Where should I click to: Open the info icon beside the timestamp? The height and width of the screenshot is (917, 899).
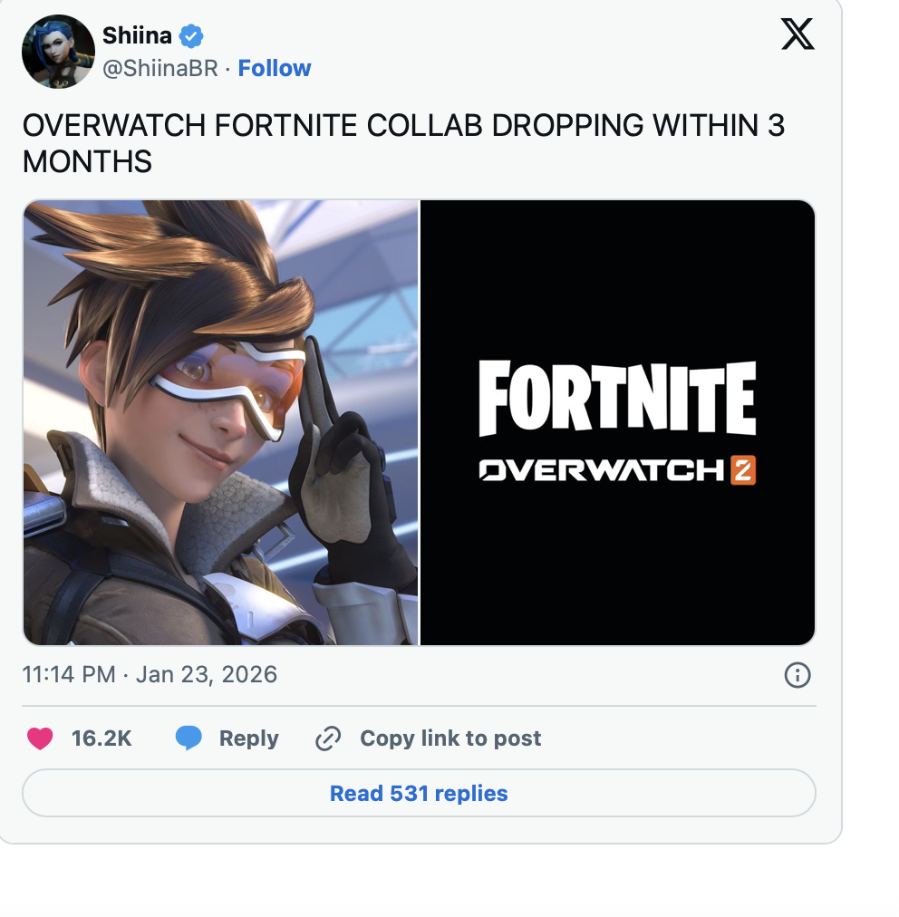coord(797,675)
